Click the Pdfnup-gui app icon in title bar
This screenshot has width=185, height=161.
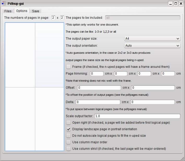click(x=4, y=3)
